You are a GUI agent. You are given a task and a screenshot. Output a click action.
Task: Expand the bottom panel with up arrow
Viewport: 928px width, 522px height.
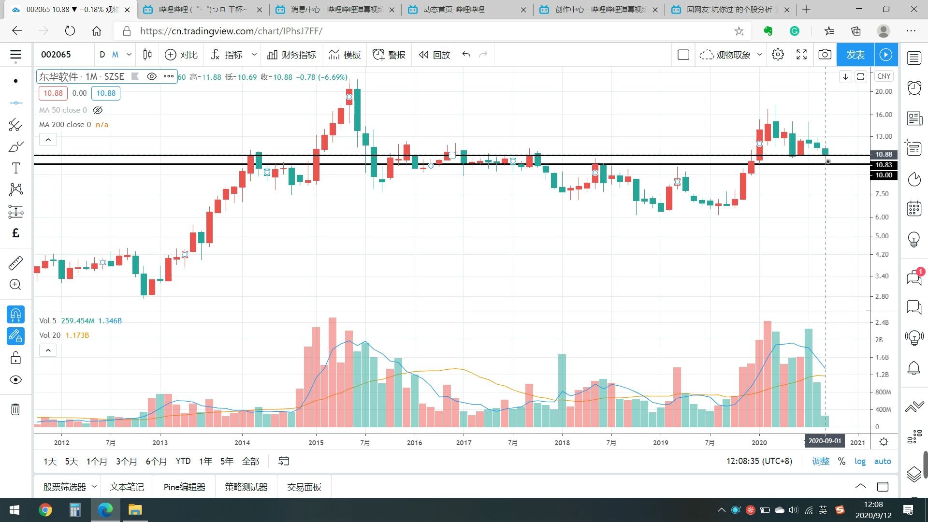click(861, 486)
